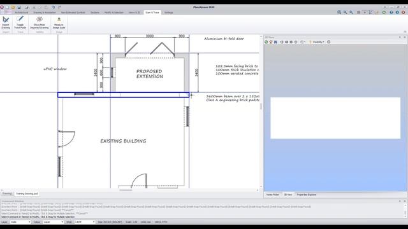Screen dimensions: 408x229
Task: Click the Print quick-access icon
Action: [x=27, y=7]
